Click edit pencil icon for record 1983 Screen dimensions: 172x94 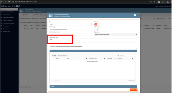(x=25, y=28)
